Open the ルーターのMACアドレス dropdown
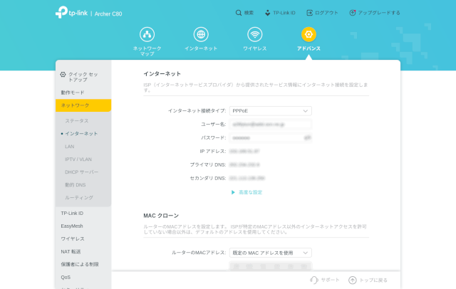The image size is (456, 289). pyautogui.click(x=271, y=253)
